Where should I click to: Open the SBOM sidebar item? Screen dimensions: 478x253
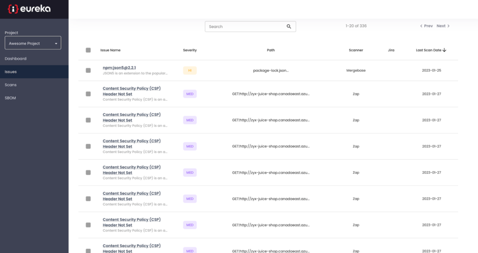[x=10, y=98]
